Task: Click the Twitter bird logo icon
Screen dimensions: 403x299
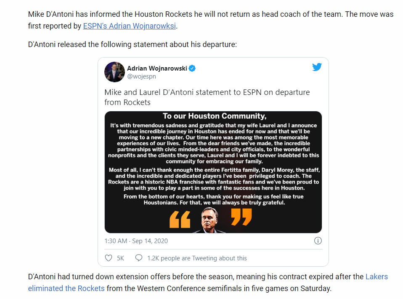Action: (x=317, y=67)
